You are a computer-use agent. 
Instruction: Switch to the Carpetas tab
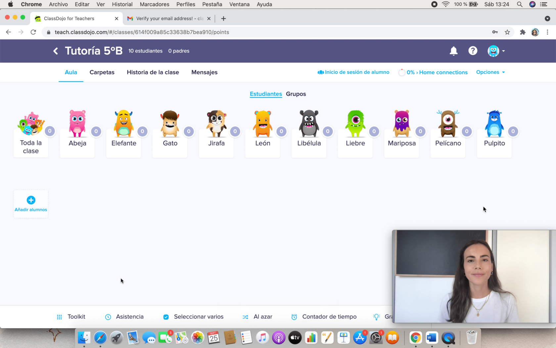pos(102,72)
